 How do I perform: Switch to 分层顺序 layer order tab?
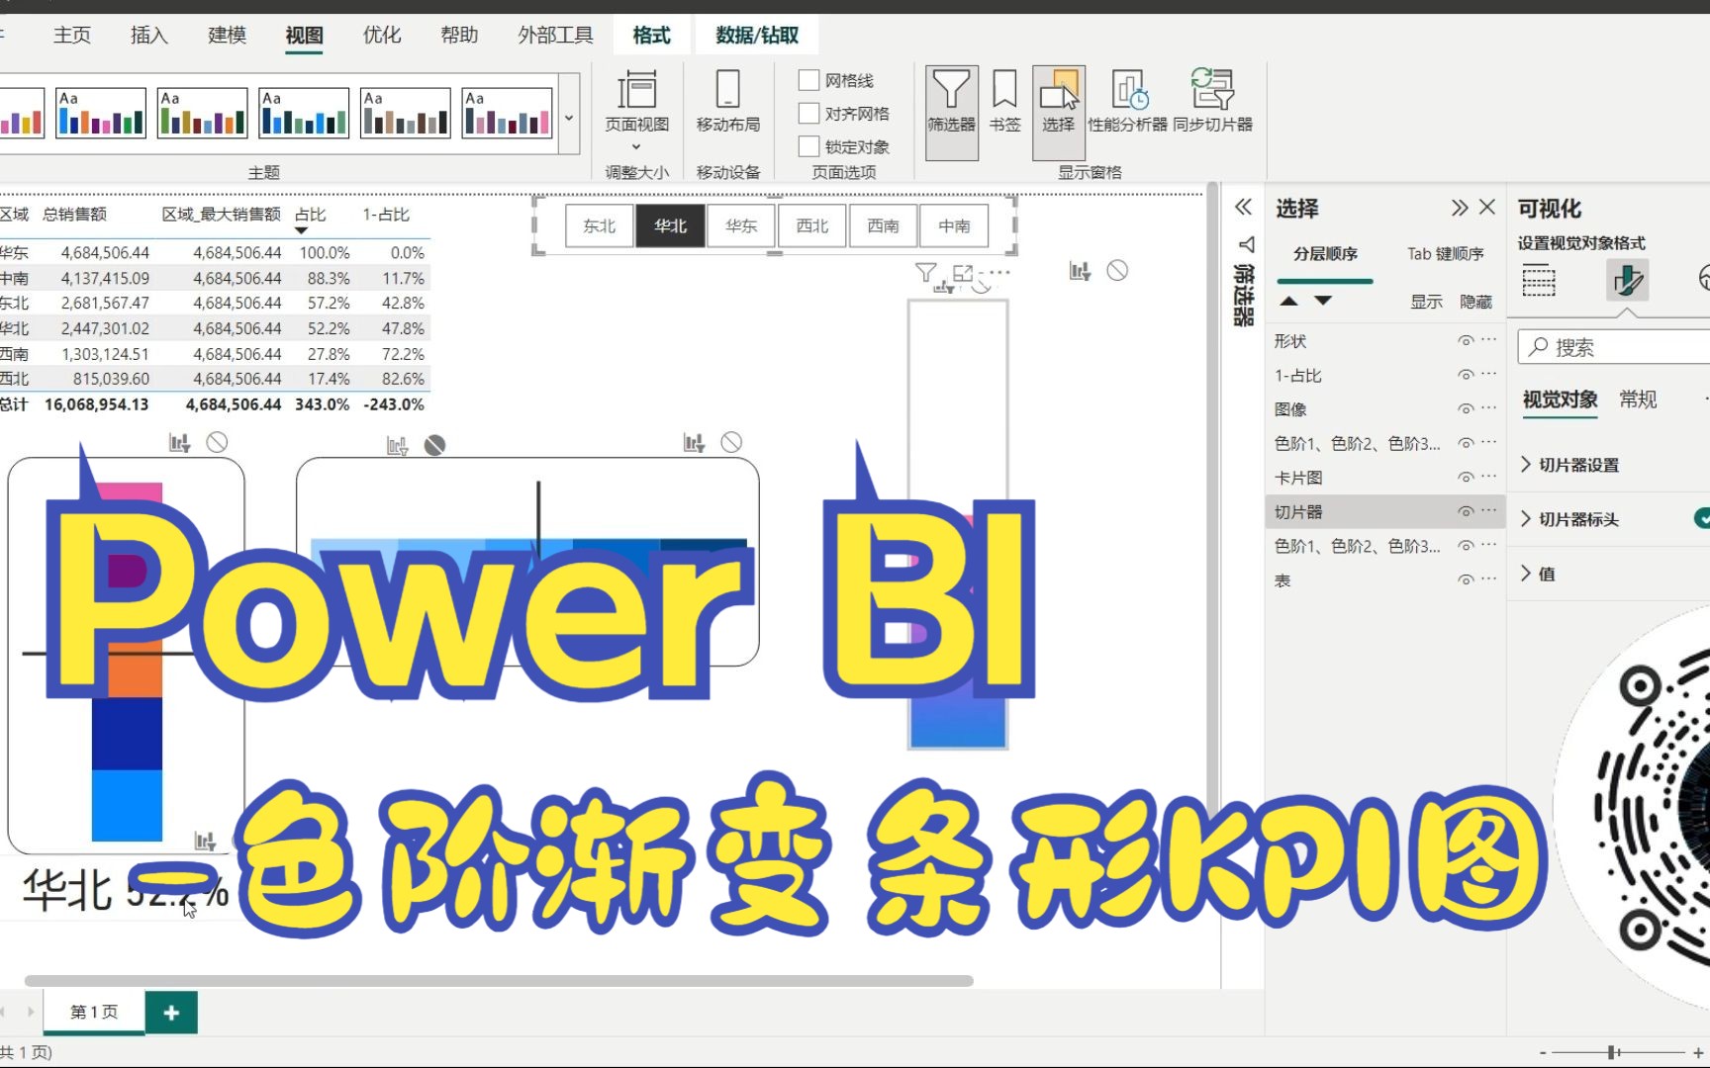point(1325,254)
